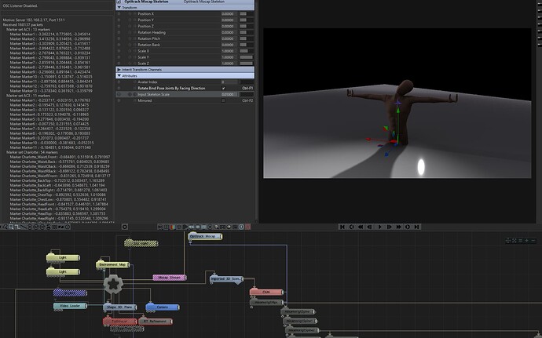Viewport: 542px width, 338px height.
Task: Click the Avatar Index value field
Action: pos(229,82)
